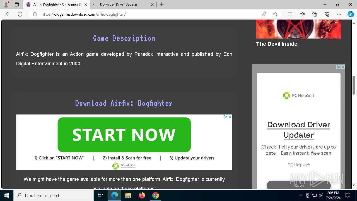Open the notification center icon
The width and height of the screenshot is (357, 201).
pyautogui.click(x=348, y=195)
